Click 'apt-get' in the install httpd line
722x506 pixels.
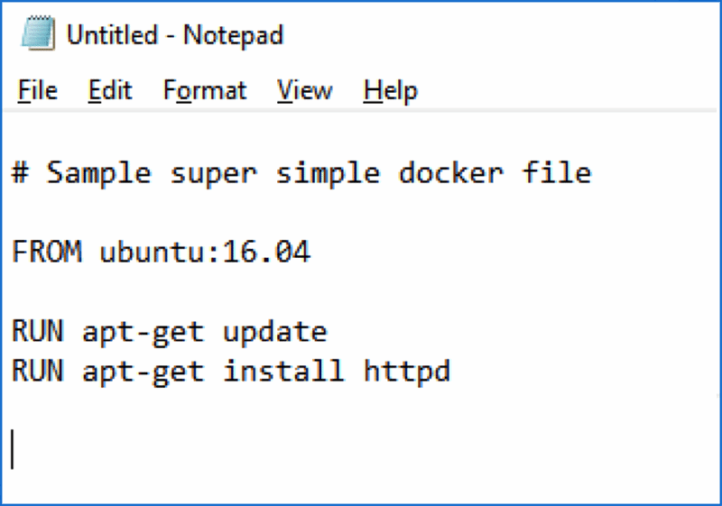143,373
